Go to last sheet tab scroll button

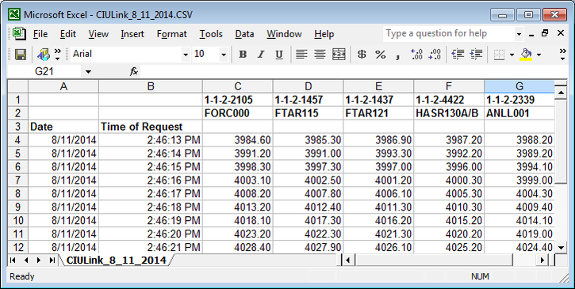[52, 260]
